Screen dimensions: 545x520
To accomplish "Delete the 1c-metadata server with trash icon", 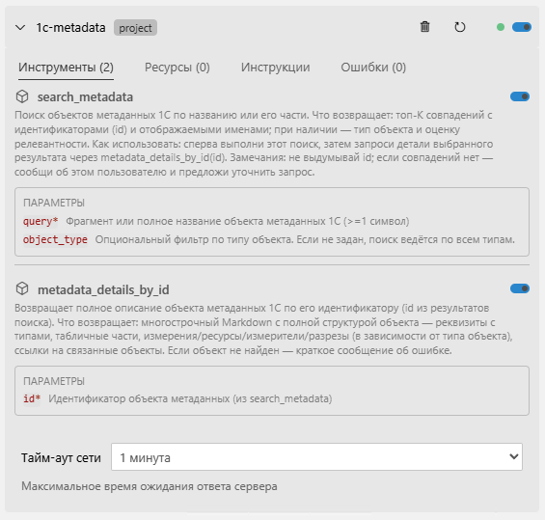I will click(424, 27).
